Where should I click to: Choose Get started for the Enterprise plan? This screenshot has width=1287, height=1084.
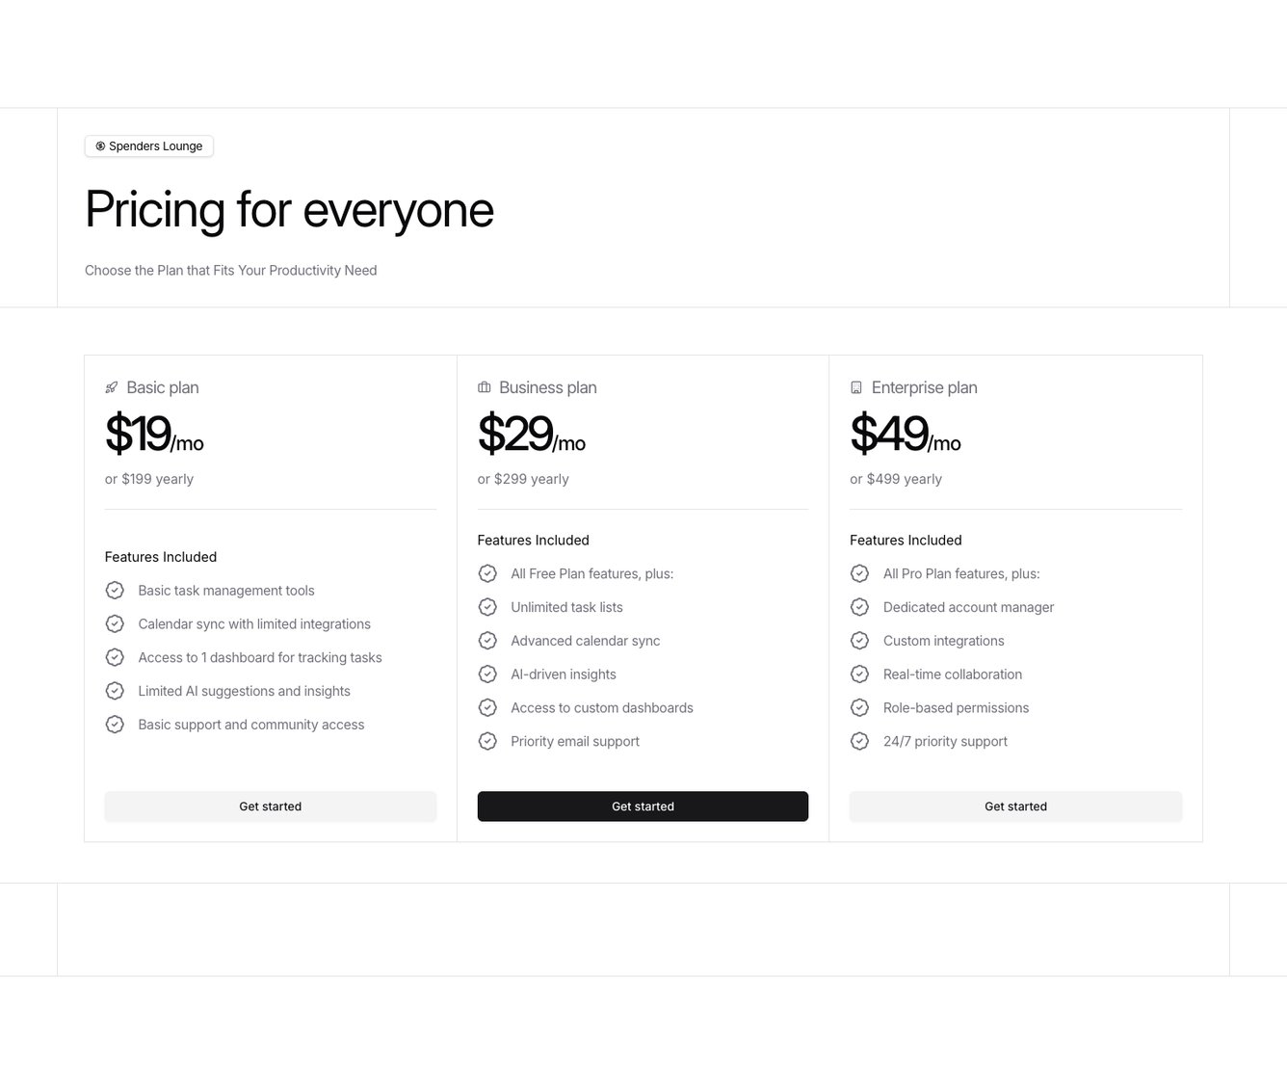click(1015, 806)
